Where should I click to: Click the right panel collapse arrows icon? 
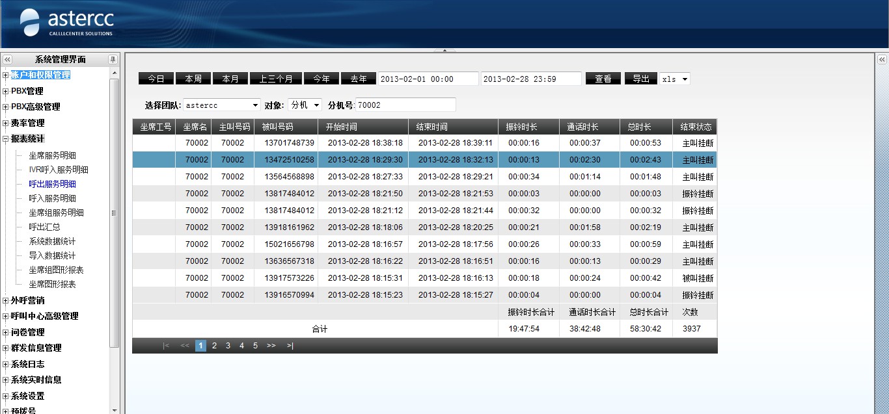[x=882, y=59]
